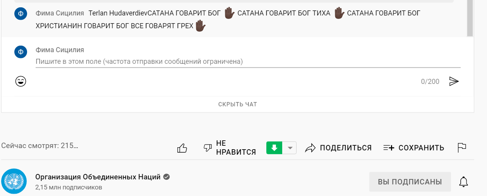Screen dimensions: 487x196
Task: Click the green download arrow button
Action: click(274, 148)
